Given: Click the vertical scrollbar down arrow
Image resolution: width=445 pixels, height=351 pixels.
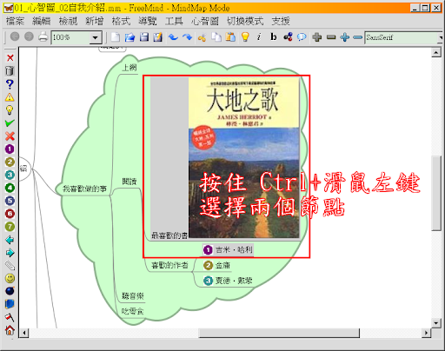Looking at the screenshot, I should click(x=436, y=322).
